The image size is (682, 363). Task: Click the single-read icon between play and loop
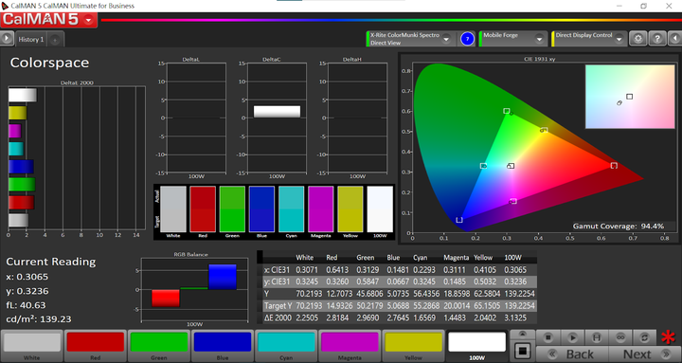[x=597, y=337]
